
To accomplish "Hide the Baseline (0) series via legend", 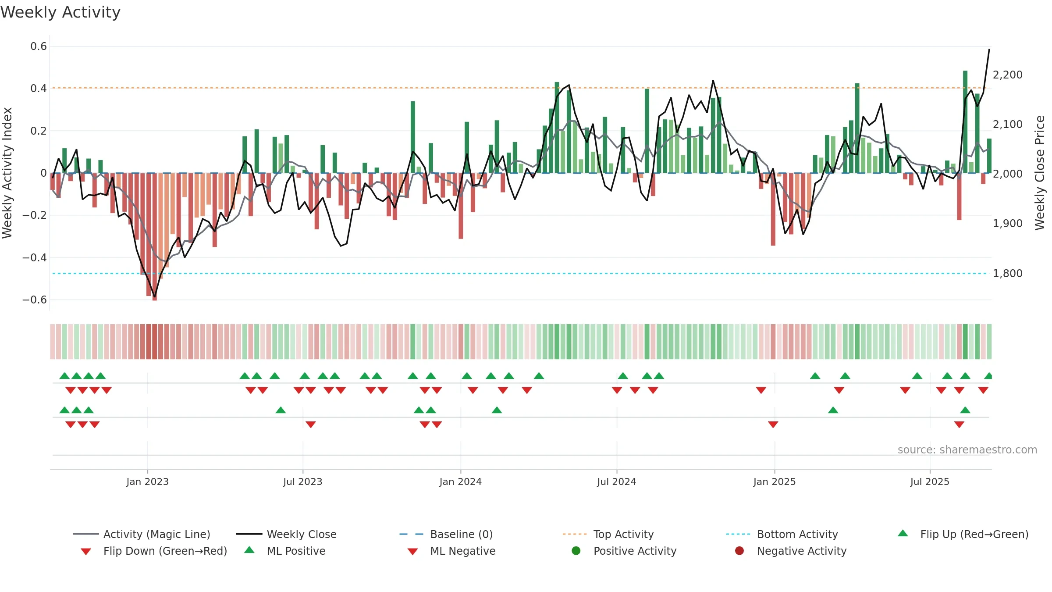I will [x=446, y=534].
